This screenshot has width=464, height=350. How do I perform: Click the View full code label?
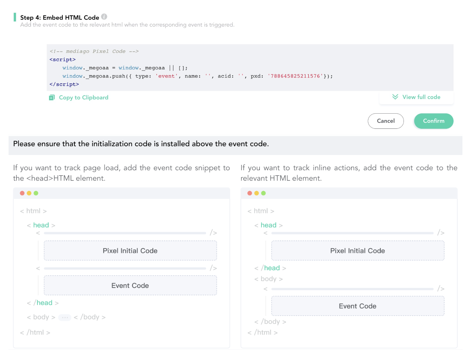(x=421, y=97)
